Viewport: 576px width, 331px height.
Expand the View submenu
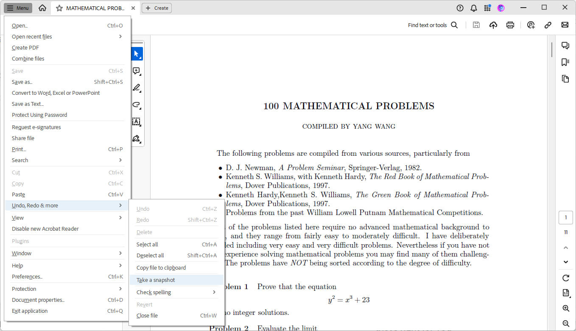67,218
